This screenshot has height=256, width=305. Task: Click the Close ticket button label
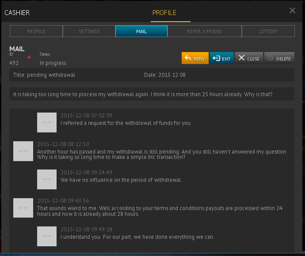coord(253,59)
